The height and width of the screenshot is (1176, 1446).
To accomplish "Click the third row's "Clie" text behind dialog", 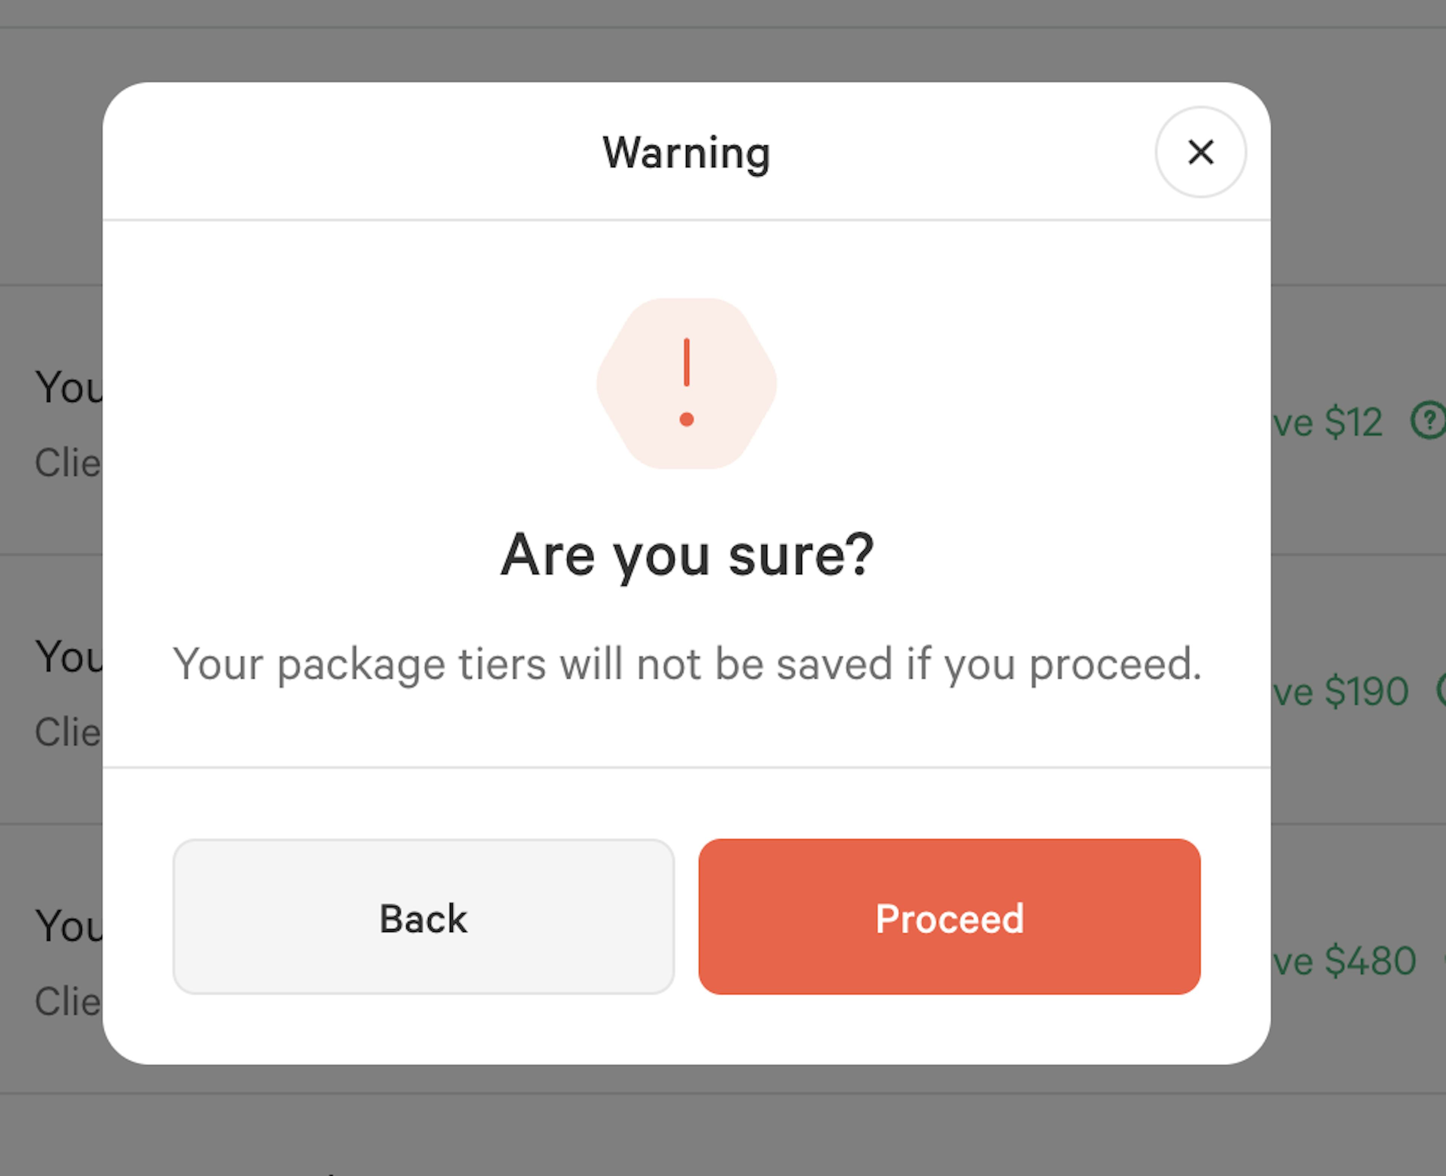I will (68, 1002).
